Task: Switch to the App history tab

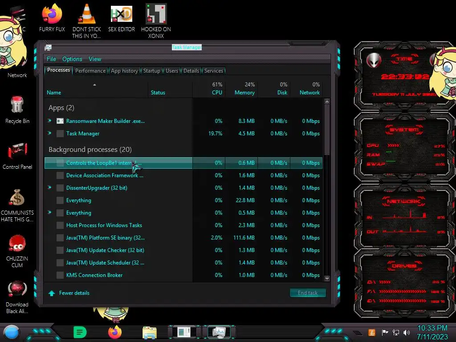Action: click(x=124, y=71)
